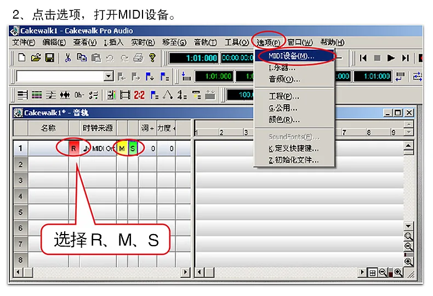The height and width of the screenshot is (296, 433).
Task: Start playback with the play triangle
Action: [391, 58]
